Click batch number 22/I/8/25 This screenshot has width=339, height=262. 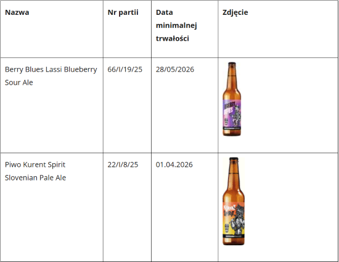pos(123,165)
